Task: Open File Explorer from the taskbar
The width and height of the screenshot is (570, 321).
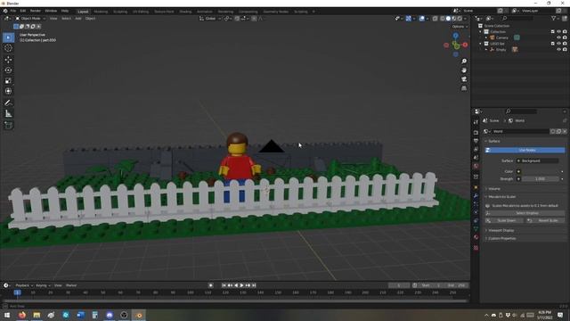Action: (x=37, y=315)
